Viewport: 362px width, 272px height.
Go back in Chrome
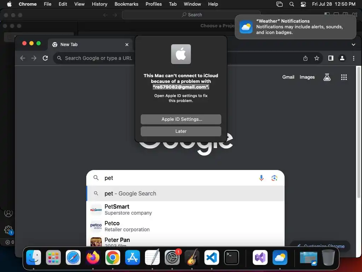click(x=23, y=58)
